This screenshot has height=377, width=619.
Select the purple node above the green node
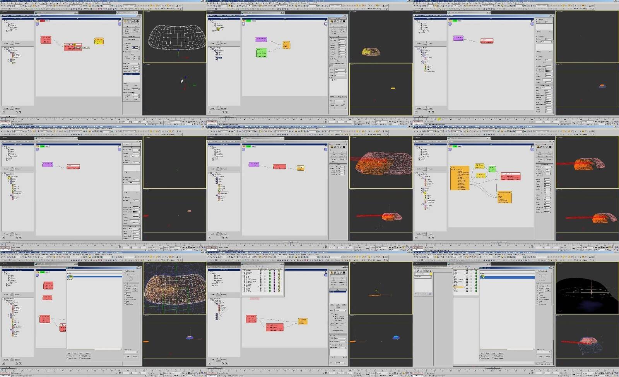coord(261,39)
